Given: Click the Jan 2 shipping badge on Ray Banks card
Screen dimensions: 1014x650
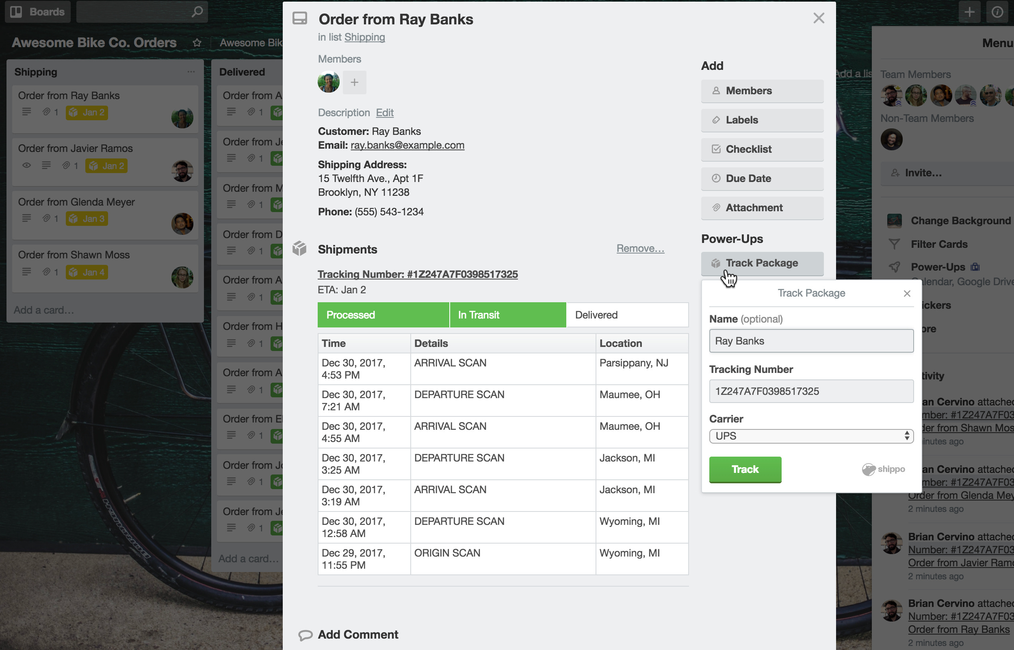Looking at the screenshot, I should pos(87,113).
